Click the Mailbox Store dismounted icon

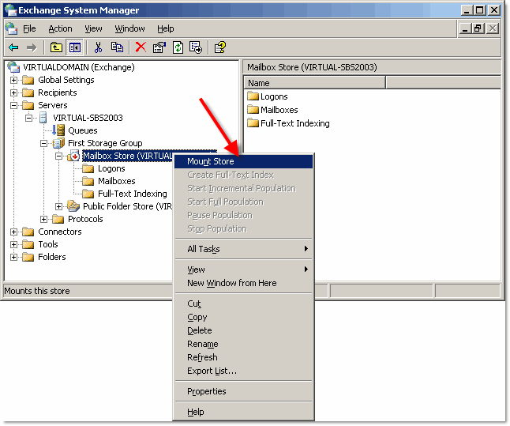[73, 156]
